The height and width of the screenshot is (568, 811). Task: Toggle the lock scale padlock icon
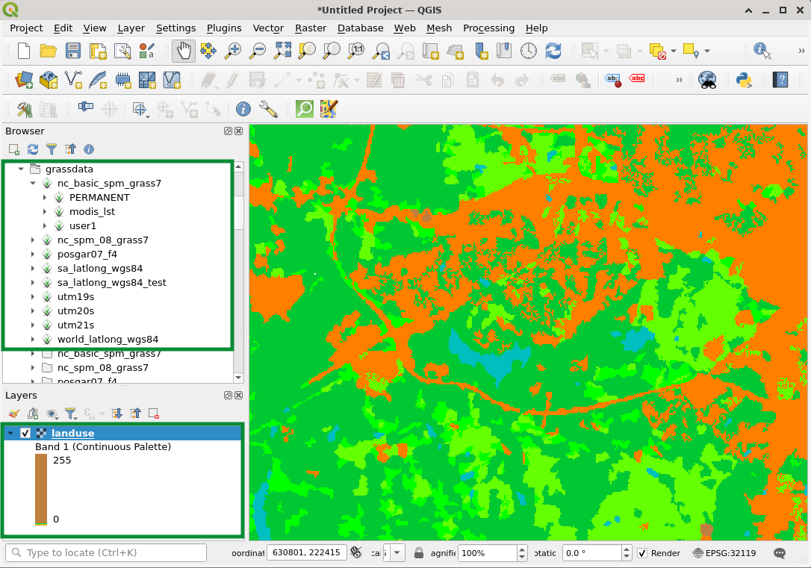[419, 553]
